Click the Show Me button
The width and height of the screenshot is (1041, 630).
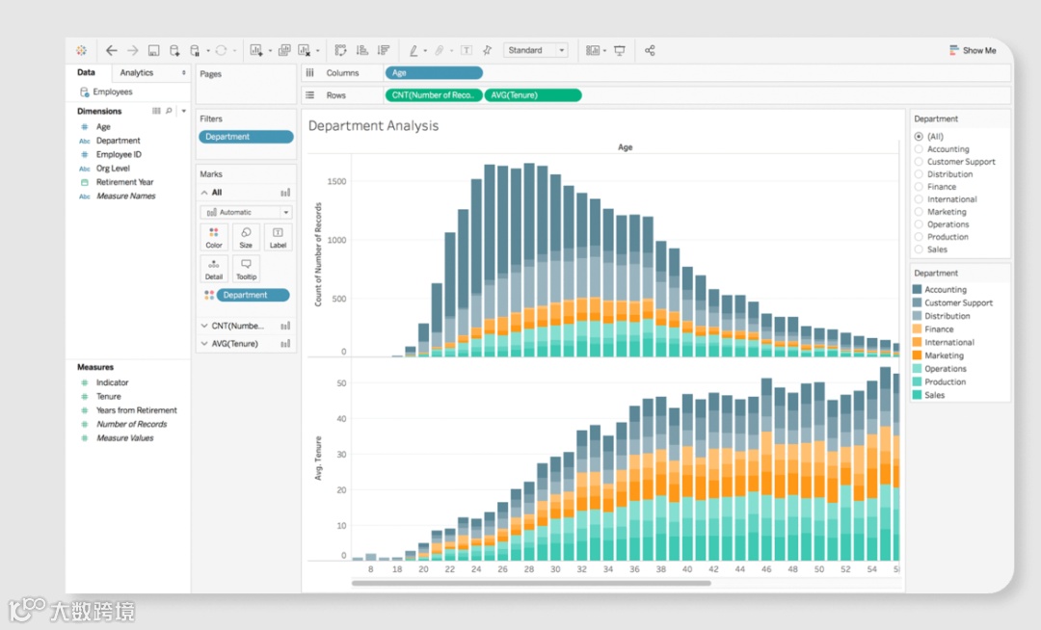[x=973, y=50]
